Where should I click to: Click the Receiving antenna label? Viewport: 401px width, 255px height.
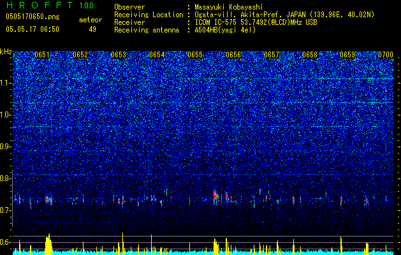click(x=147, y=30)
